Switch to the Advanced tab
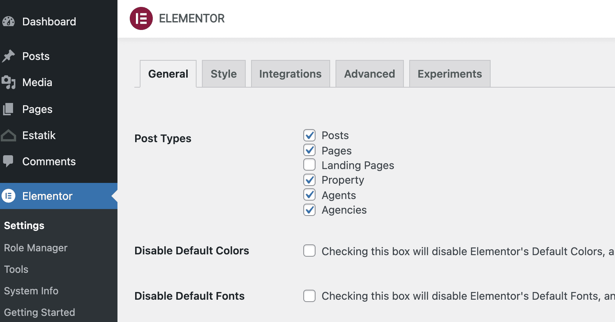 (370, 74)
